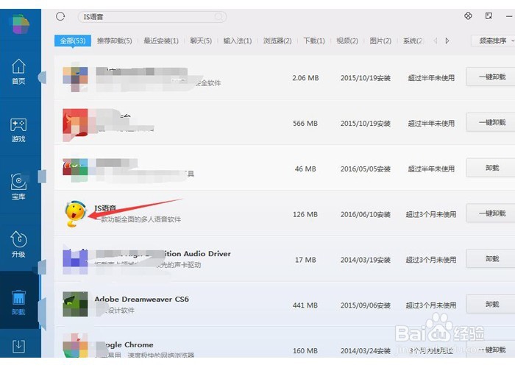Click the IS语音 yellow mascot icon
This screenshot has width=515, height=368.
pyautogui.click(x=76, y=214)
